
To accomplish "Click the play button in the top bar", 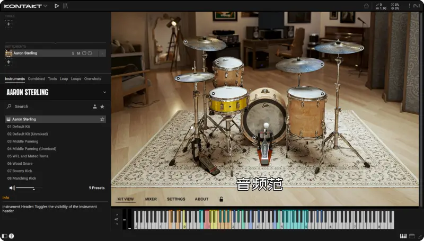I will pyautogui.click(x=57, y=6).
